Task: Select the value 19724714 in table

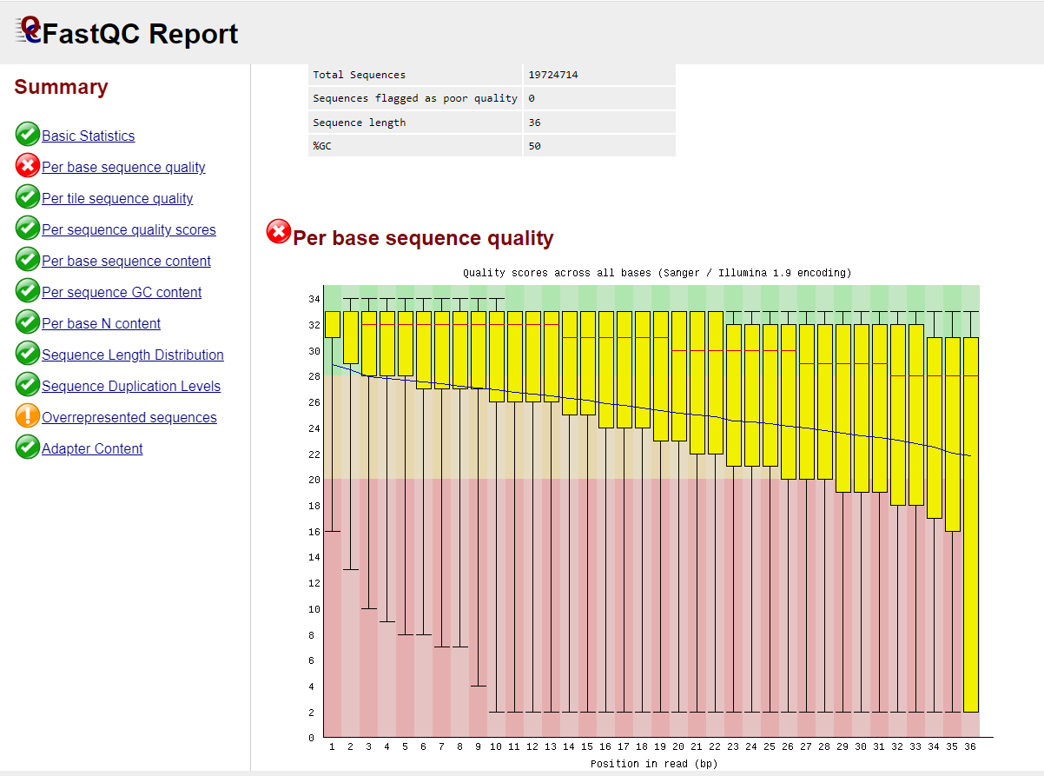Action: 553,75
